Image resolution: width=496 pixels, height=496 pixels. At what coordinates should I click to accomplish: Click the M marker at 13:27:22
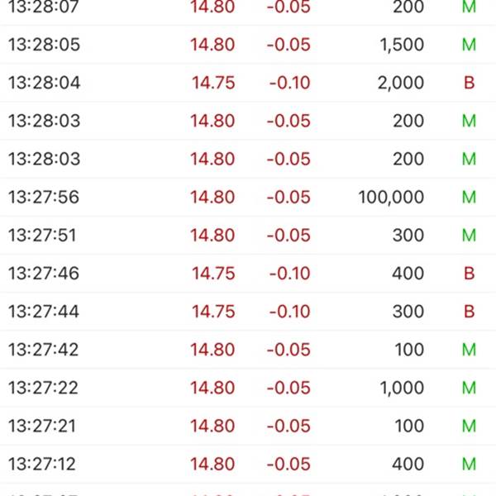[x=469, y=388]
